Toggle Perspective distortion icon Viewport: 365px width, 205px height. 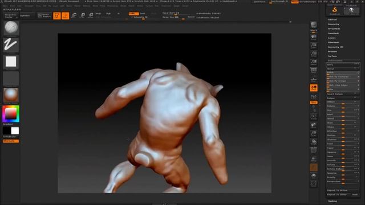[x=314, y=71]
